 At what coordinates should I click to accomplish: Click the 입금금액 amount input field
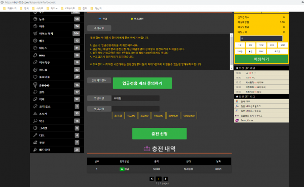136,109
